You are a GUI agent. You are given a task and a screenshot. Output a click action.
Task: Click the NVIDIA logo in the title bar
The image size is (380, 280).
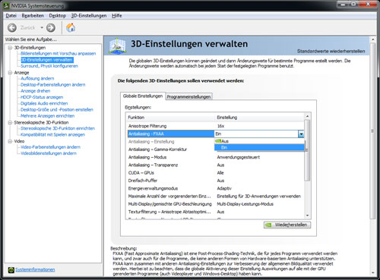[6, 5]
